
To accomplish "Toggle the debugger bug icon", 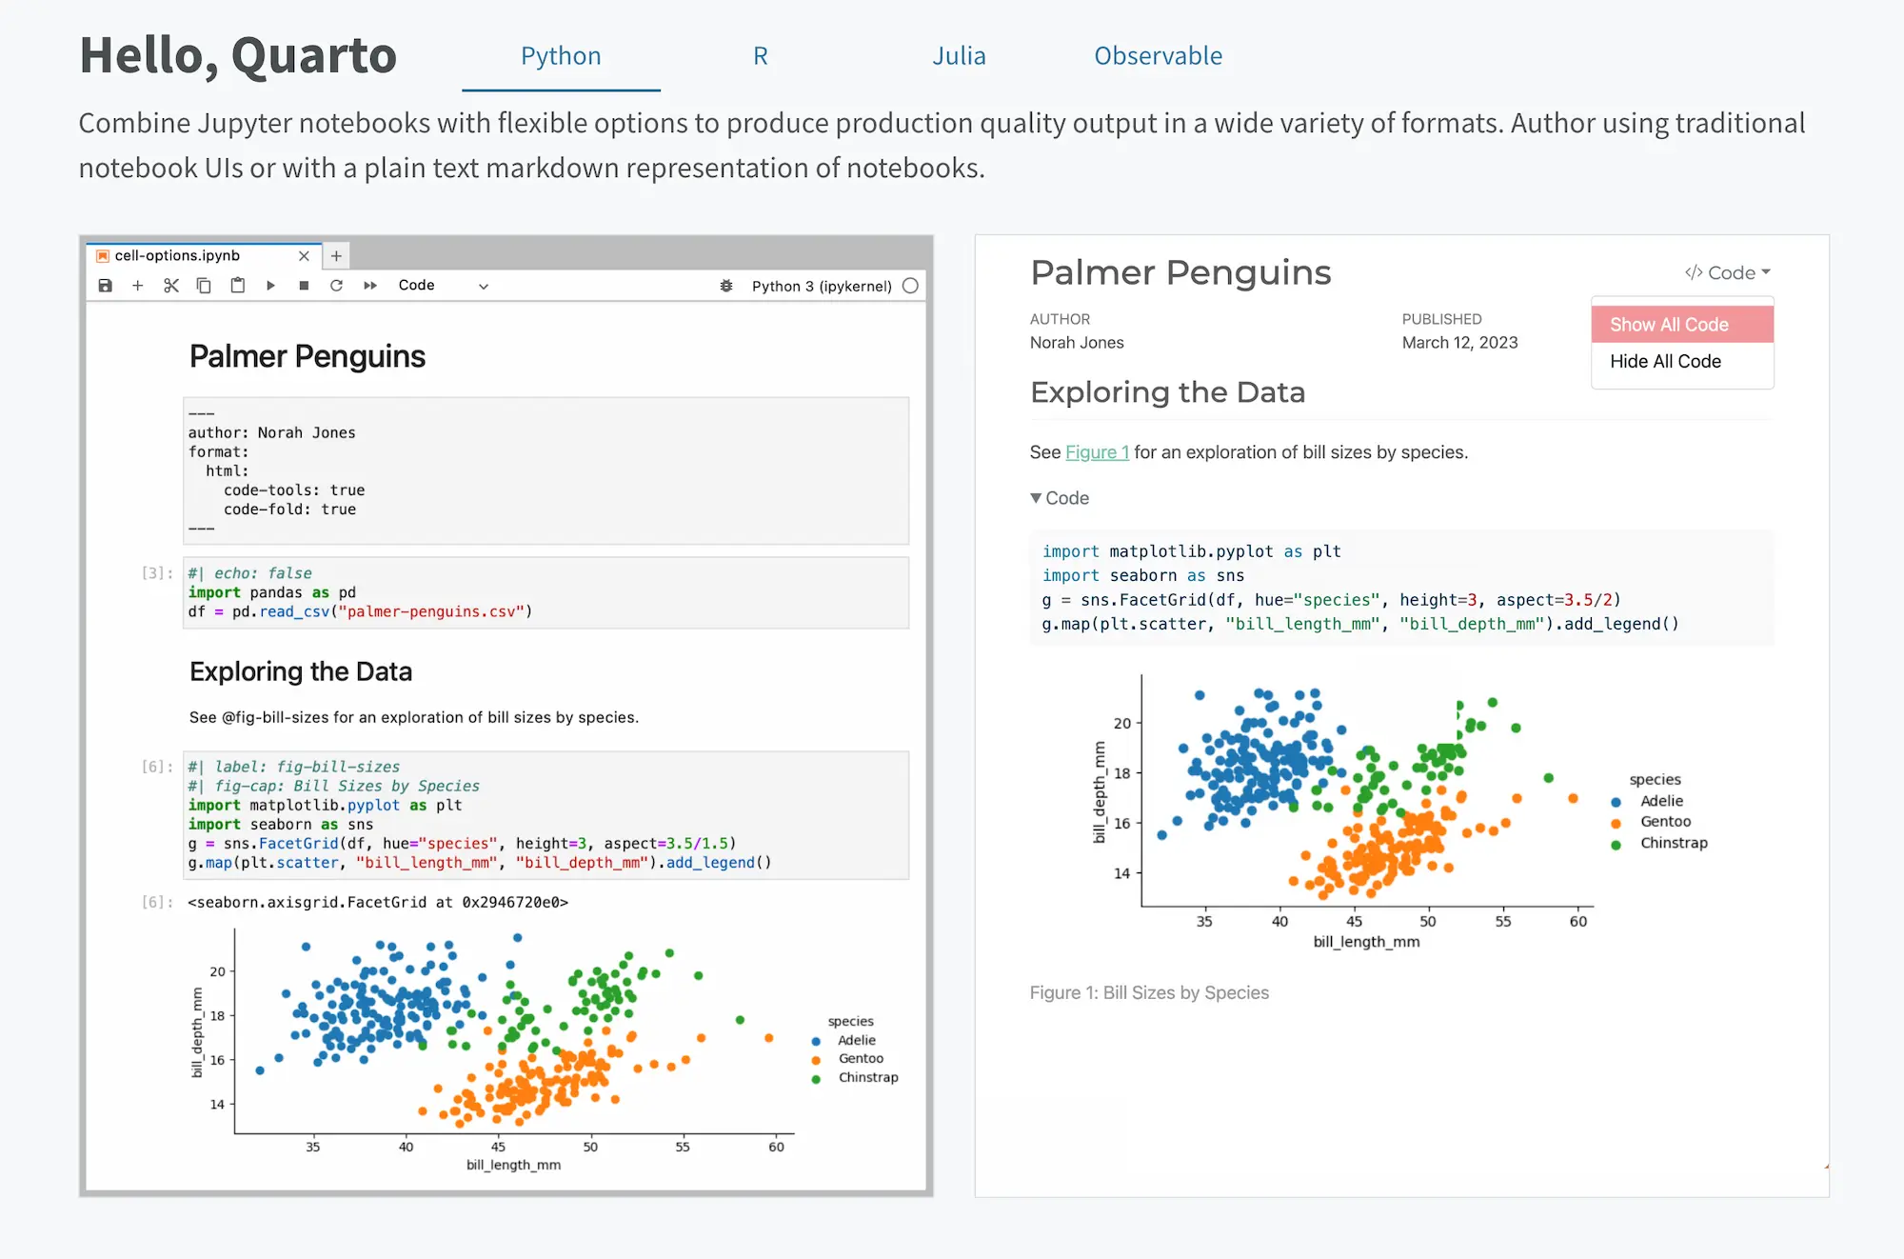I will [726, 286].
